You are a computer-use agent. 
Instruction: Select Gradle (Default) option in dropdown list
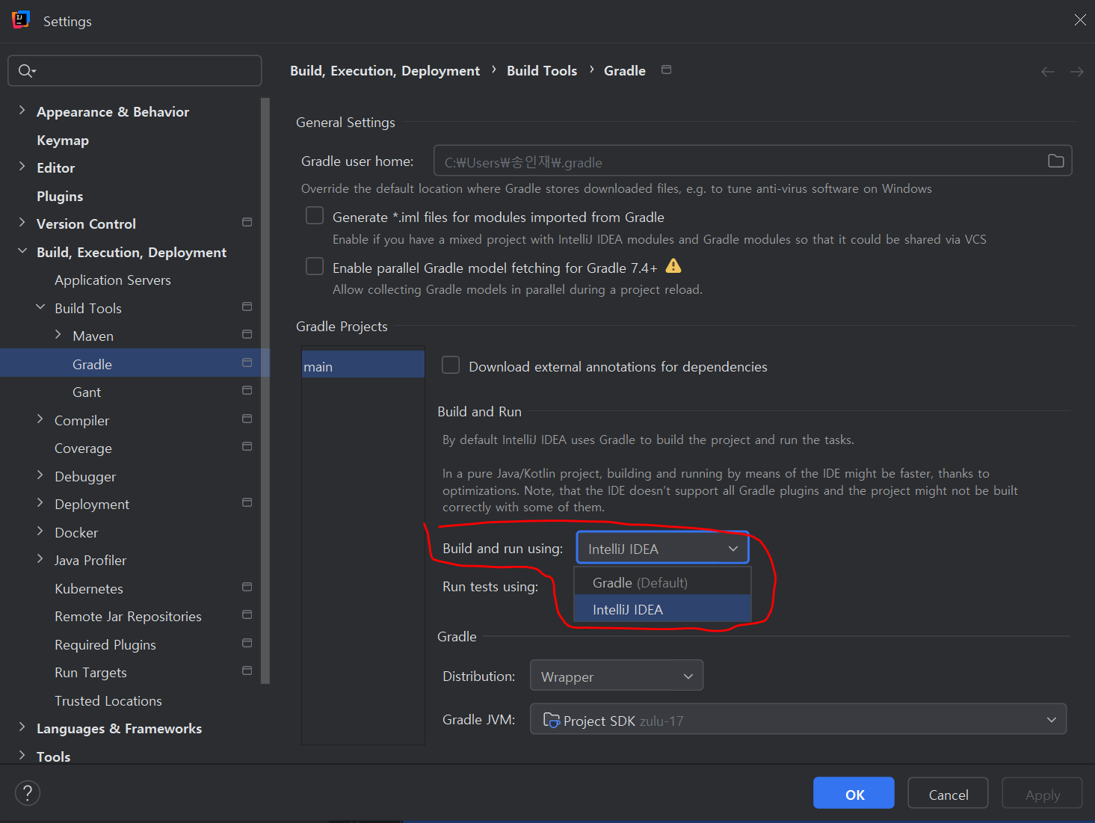(x=662, y=582)
